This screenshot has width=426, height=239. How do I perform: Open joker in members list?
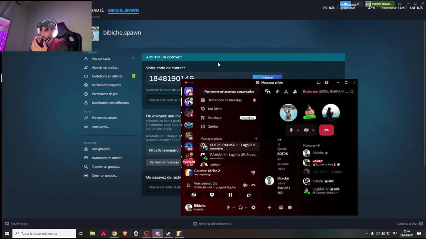coord(328,163)
